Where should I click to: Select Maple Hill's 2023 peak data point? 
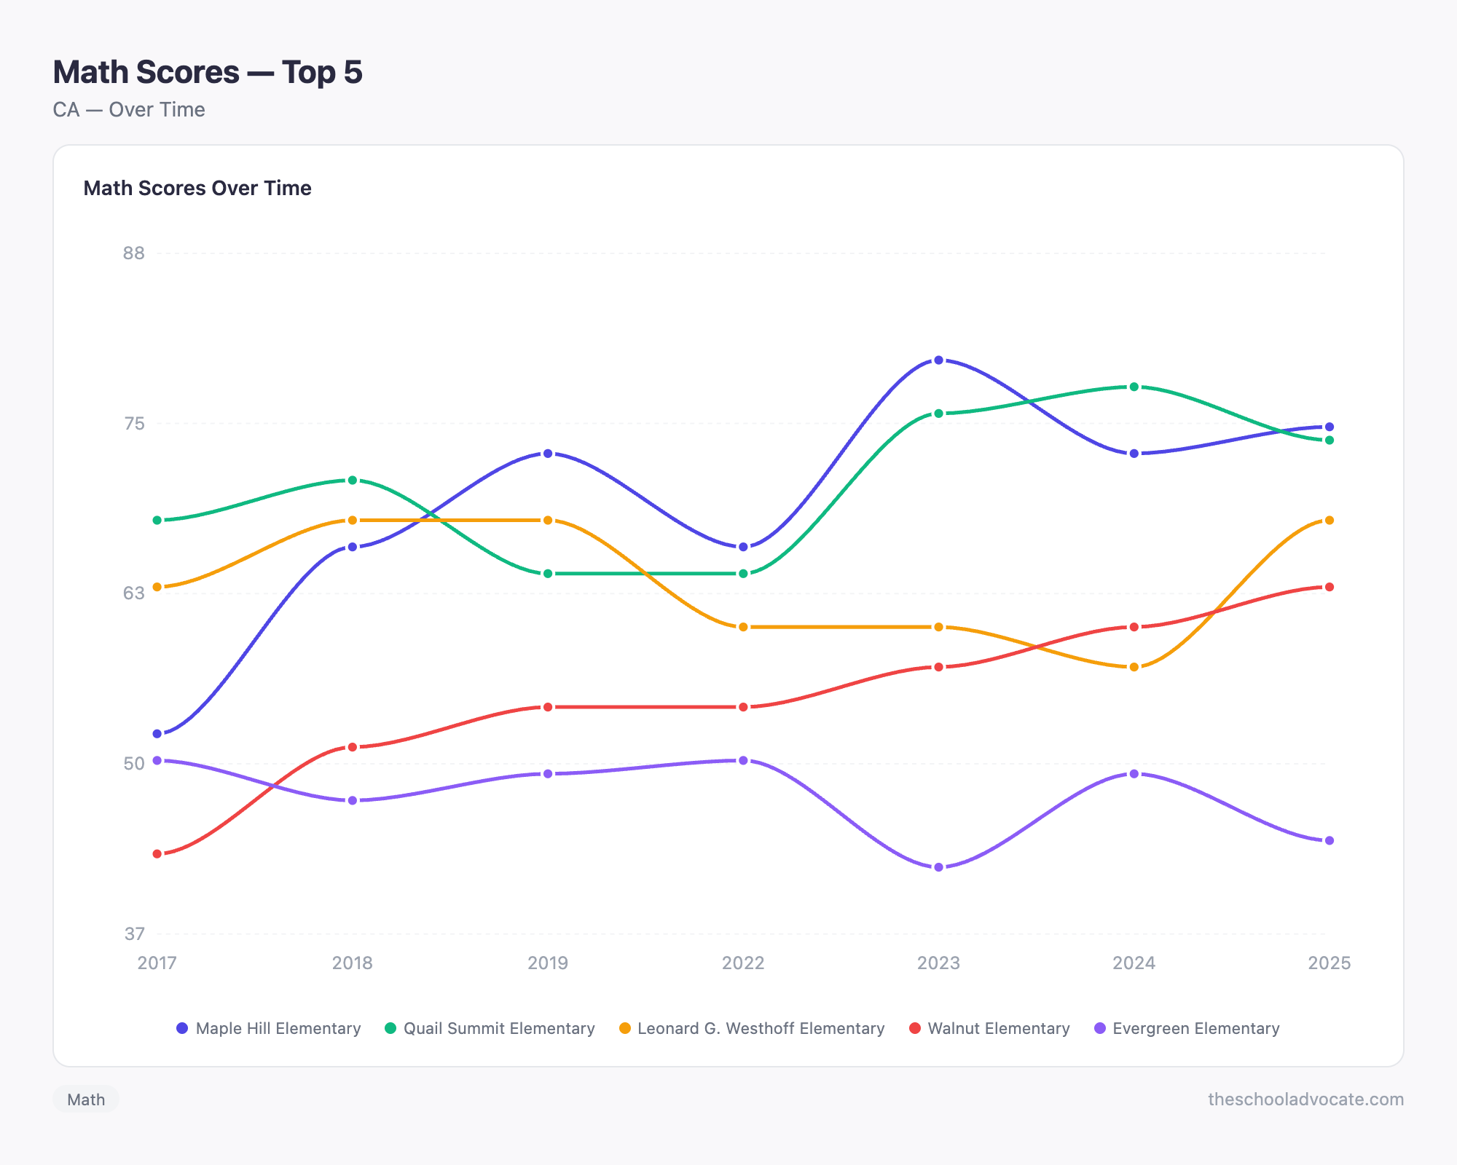[x=938, y=360]
